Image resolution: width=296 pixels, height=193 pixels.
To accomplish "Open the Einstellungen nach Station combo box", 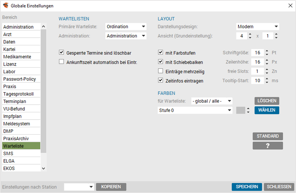I will (79, 187).
